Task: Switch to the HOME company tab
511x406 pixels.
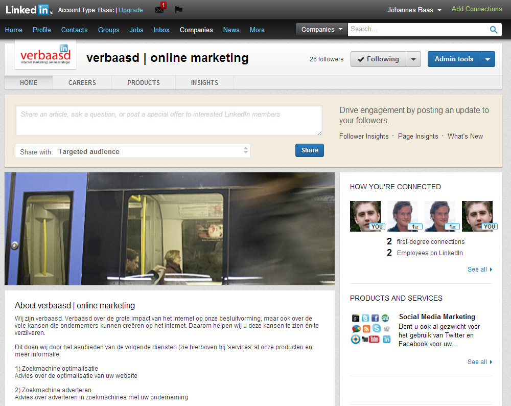Action: (29, 83)
